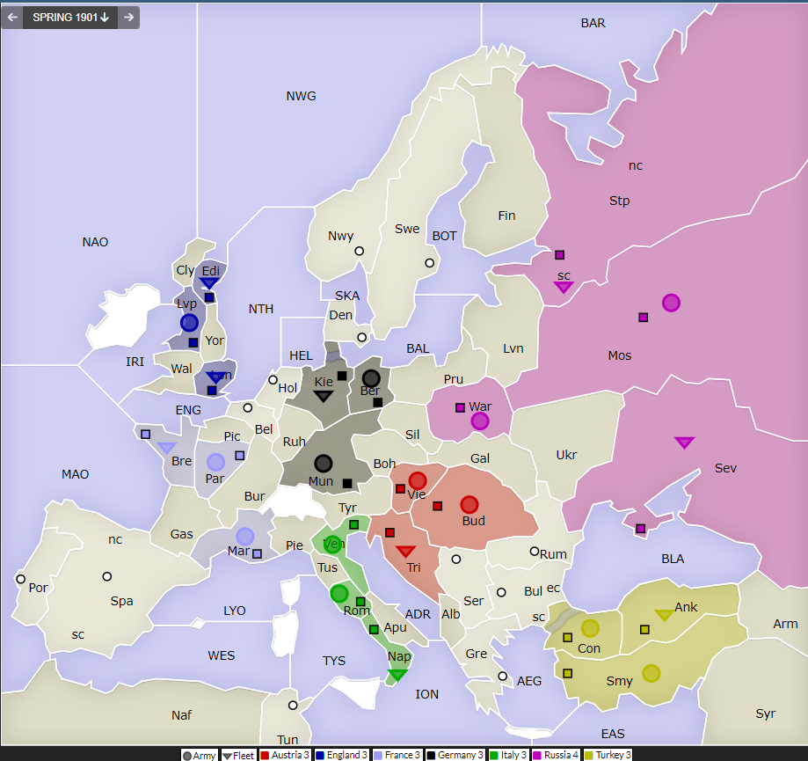Viewport: 808px width, 761px height.
Task: Select the French army in Marseilles
Action: coord(244,536)
